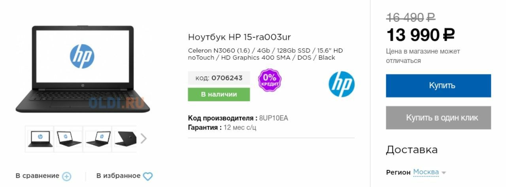
Task: Click the plus icon next to В сравнение
Action: coord(67,176)
